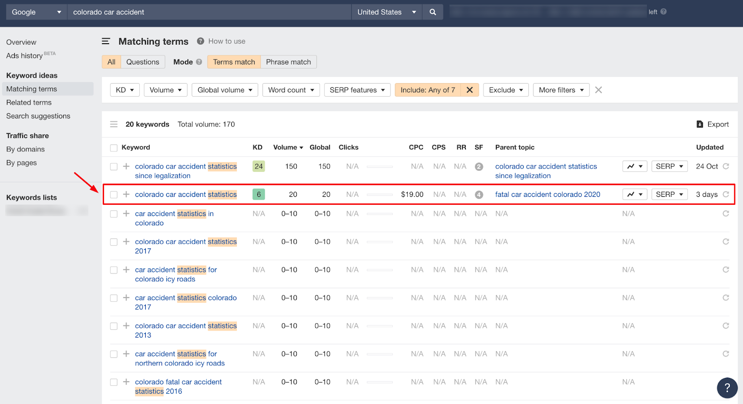Refresh the row updated 24 Oct

726,166
